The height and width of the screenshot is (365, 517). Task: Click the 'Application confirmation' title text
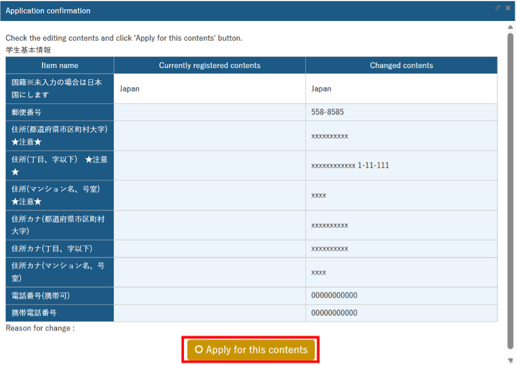tap(48, 10)
